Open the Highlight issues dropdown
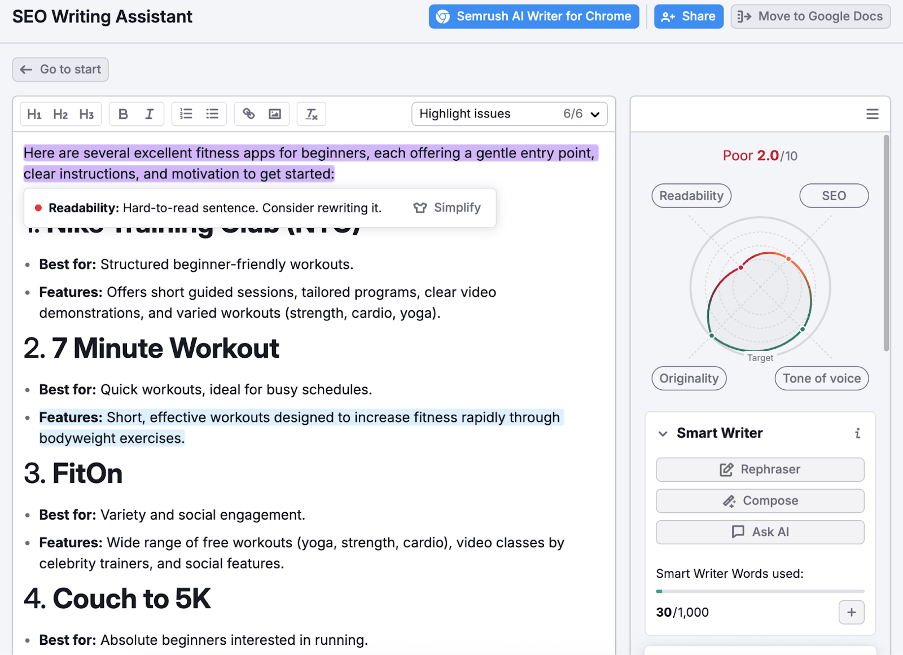 click(x=509, y=113)
